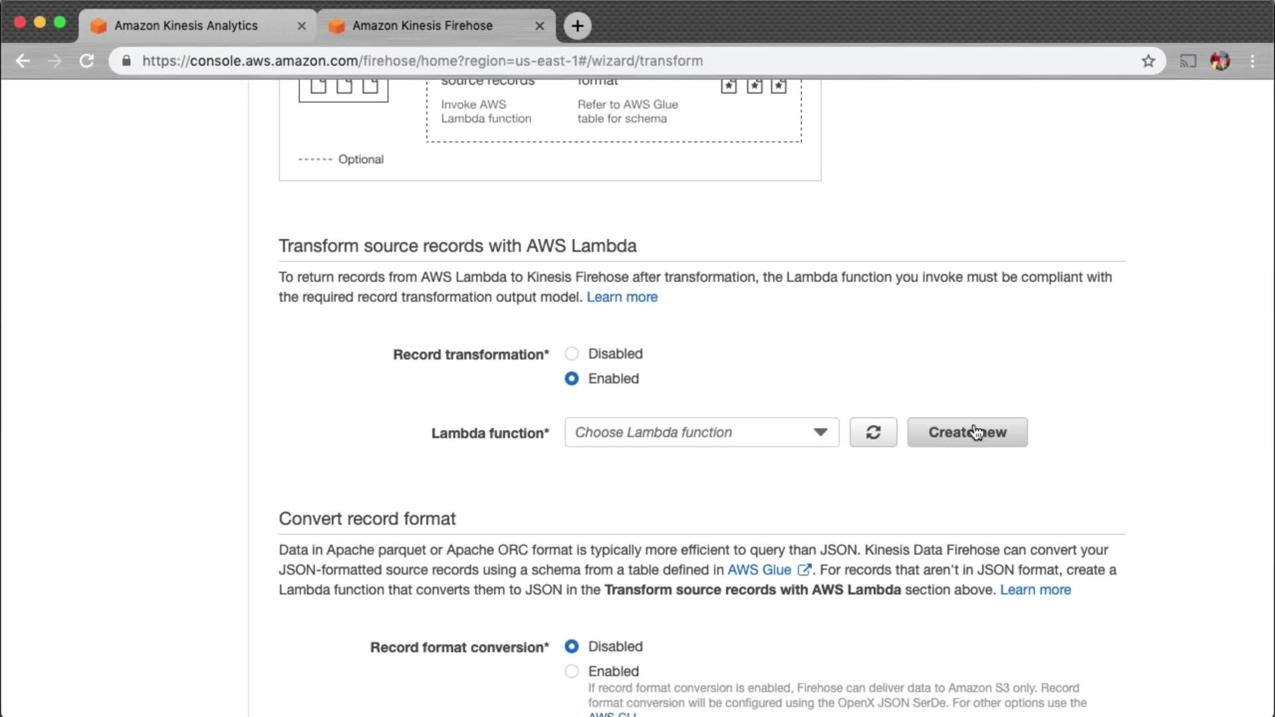Open a new tab with plus icon
This screenshot has height=717, width=1275.
pyautogui.click(x=577, y=26)
